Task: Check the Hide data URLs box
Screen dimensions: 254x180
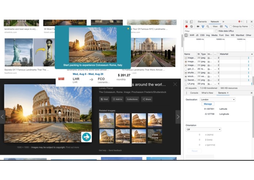Action: [x=216, y=31]
